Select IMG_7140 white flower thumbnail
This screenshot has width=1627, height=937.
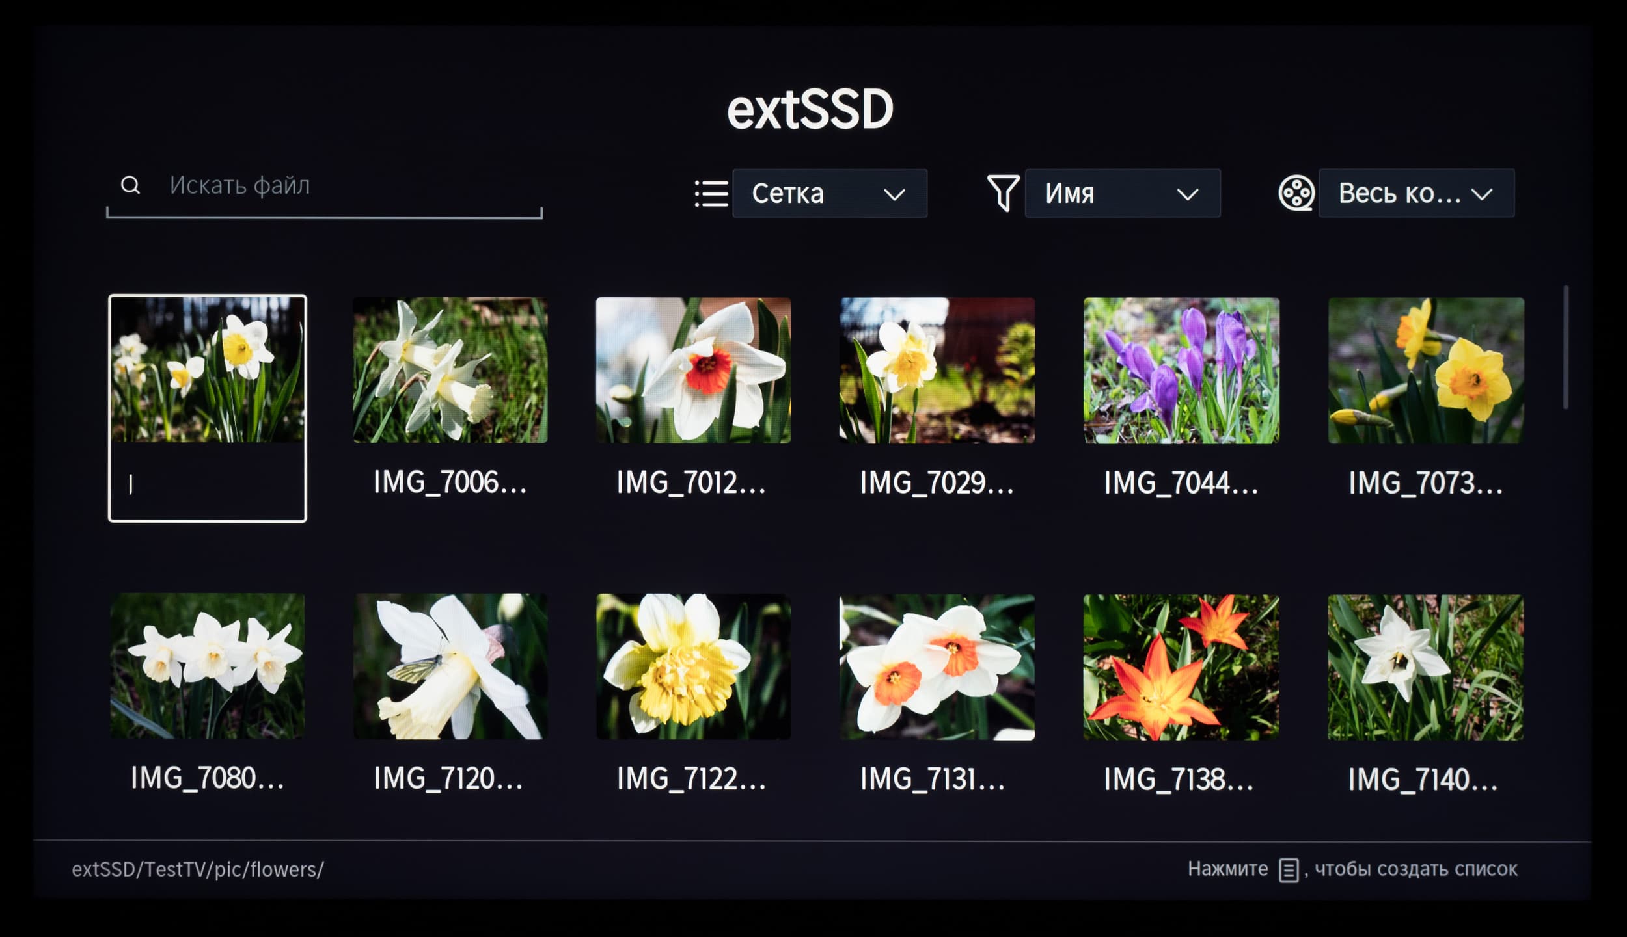pos(1425,666)
